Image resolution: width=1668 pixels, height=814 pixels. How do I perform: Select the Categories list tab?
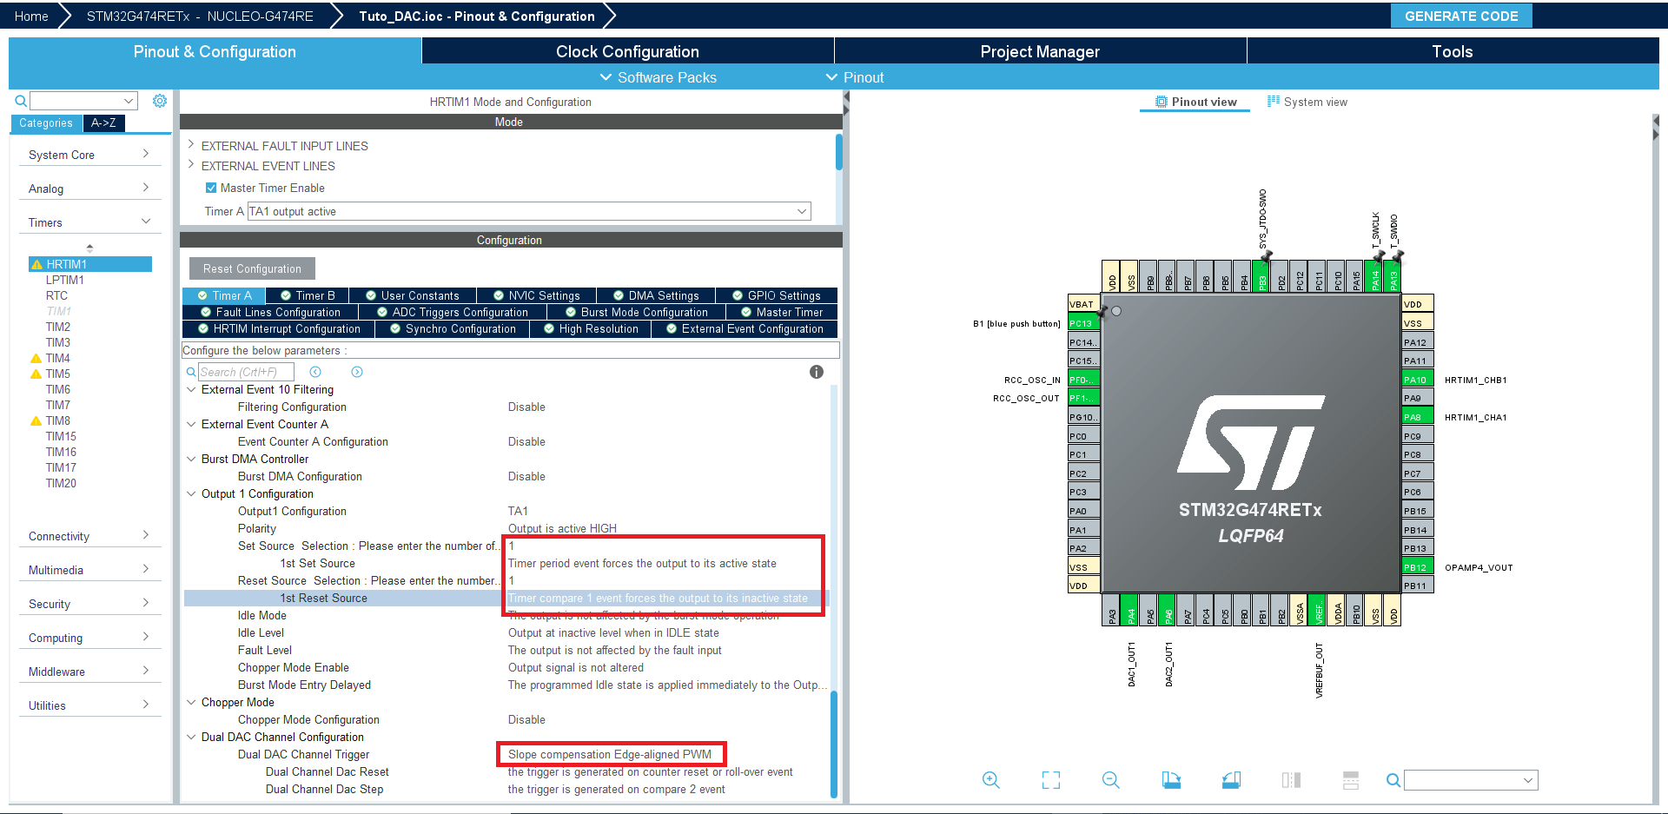pyautogui.click(x=46, y=122)
